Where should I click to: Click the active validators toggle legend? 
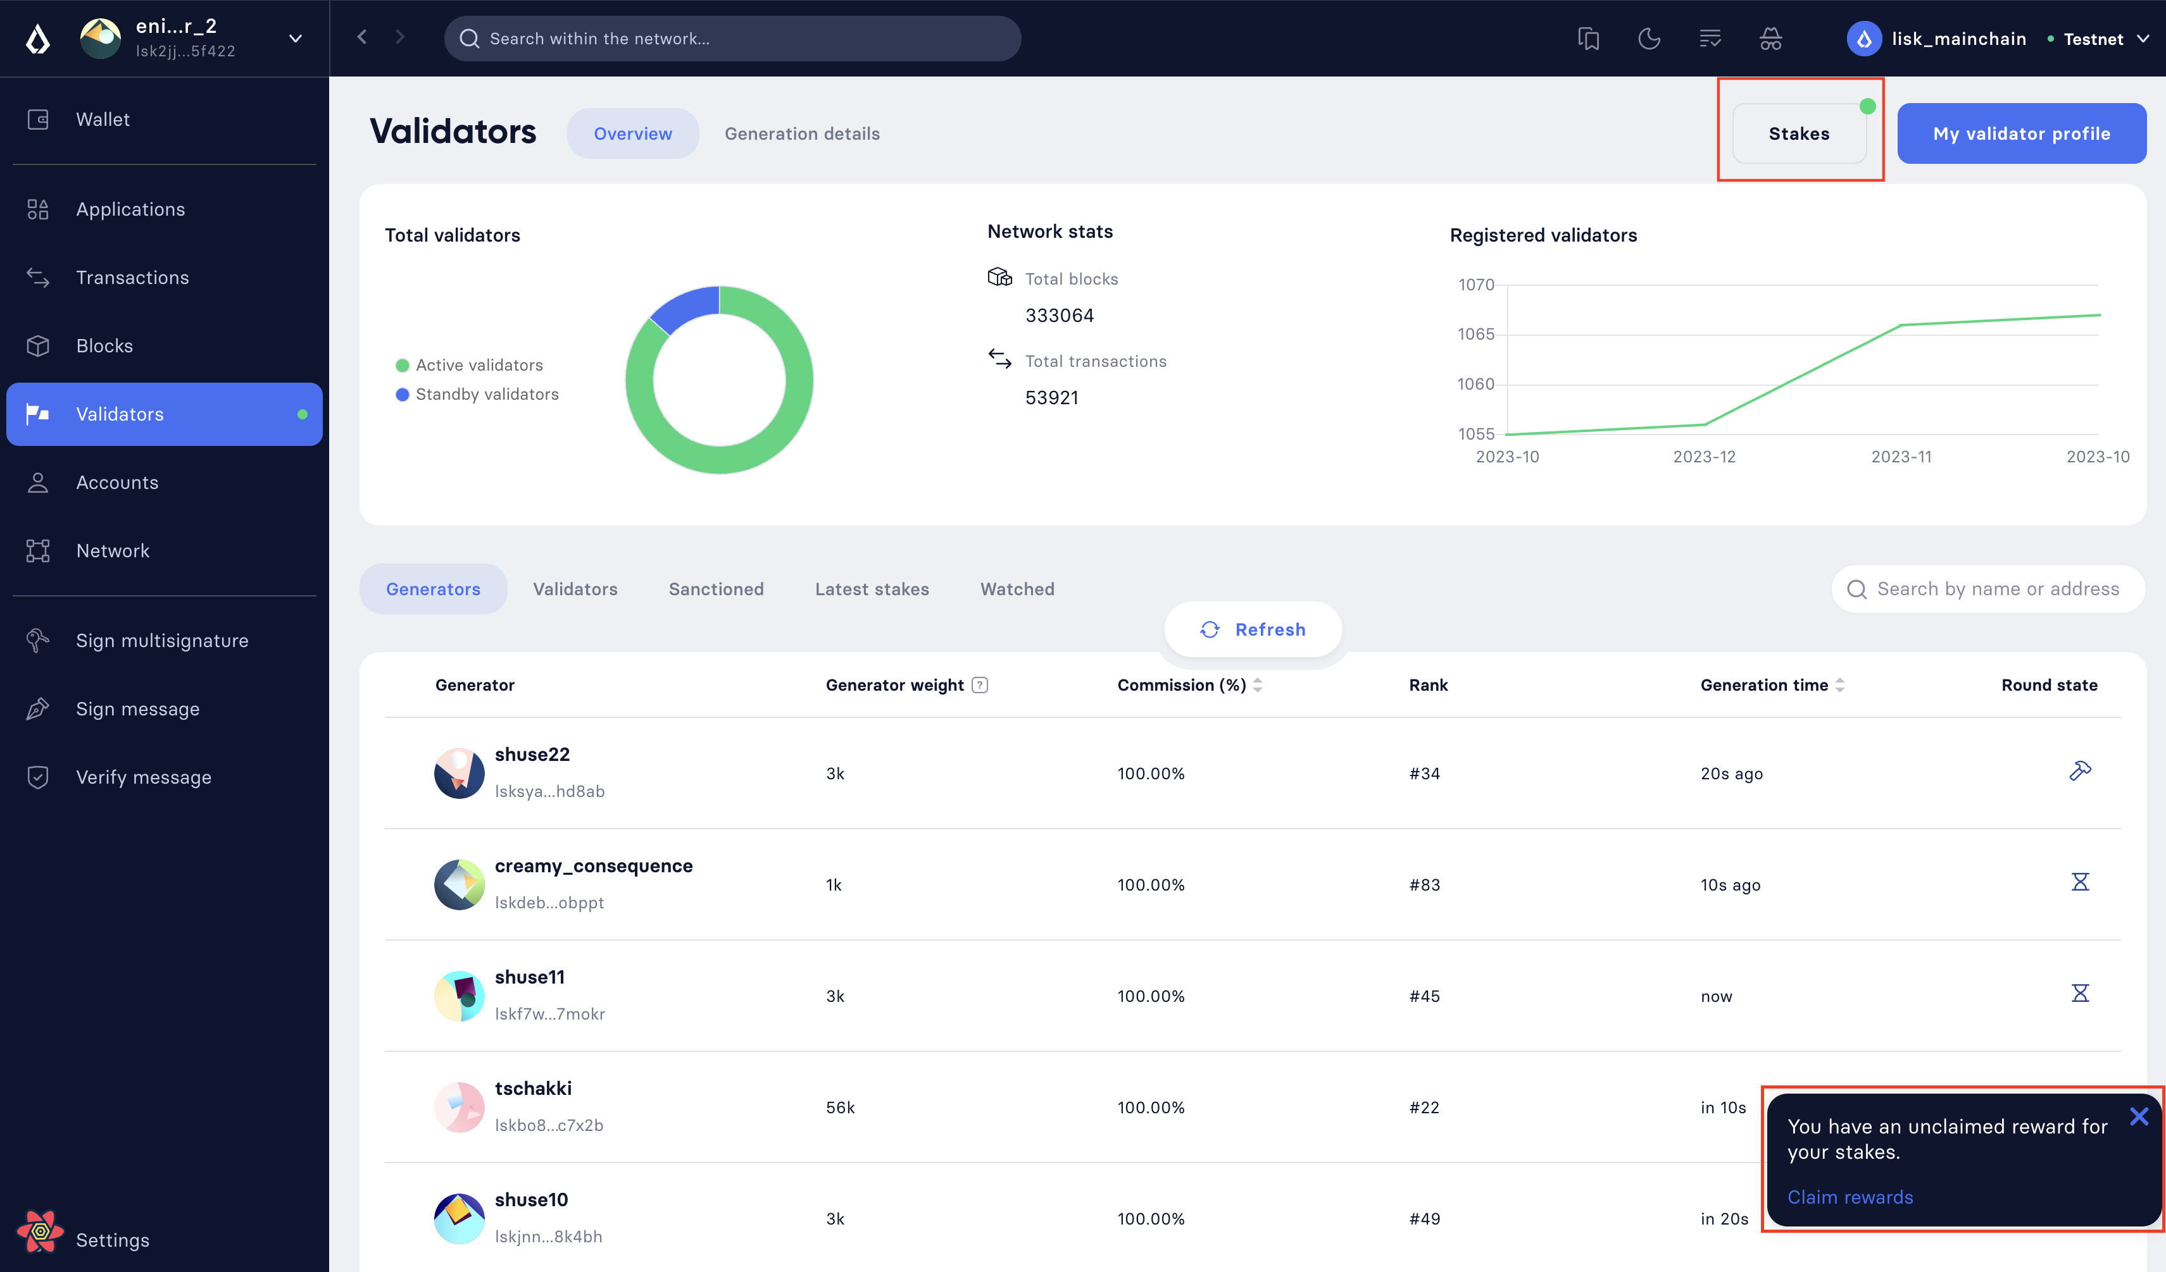(471, 365)
